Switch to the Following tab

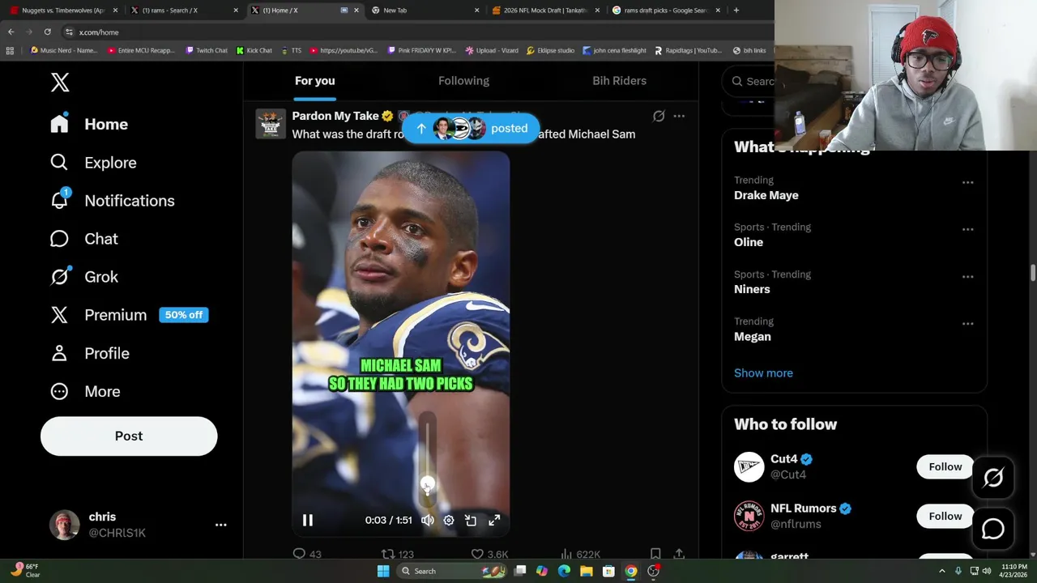[x=463, y=80]
